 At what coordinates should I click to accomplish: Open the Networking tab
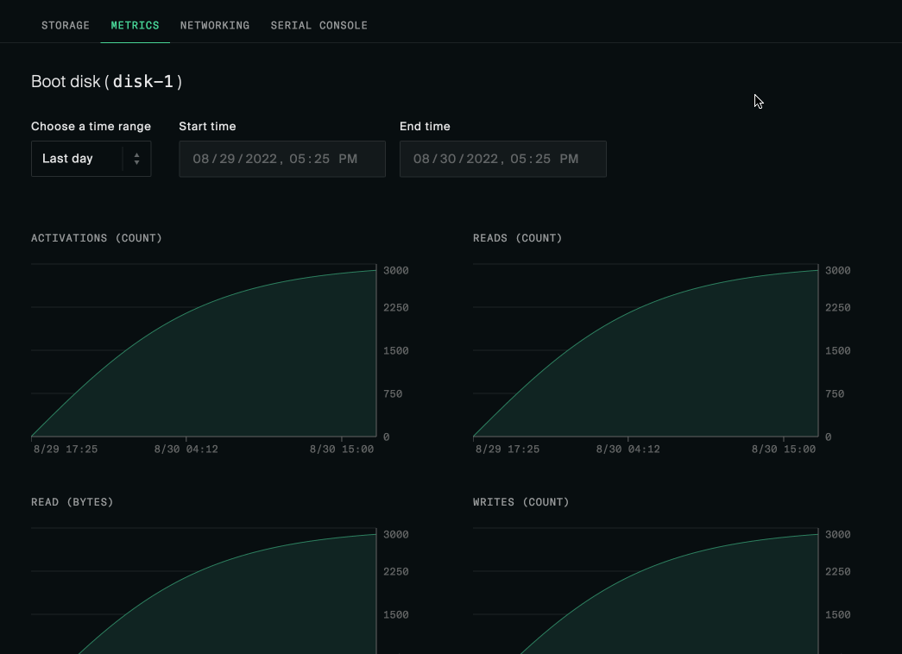pos(215,25)
